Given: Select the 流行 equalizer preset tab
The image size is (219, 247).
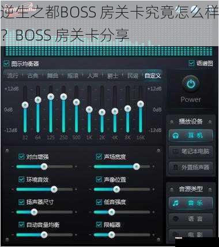Looking at the screenshot, I should (13, 76).
